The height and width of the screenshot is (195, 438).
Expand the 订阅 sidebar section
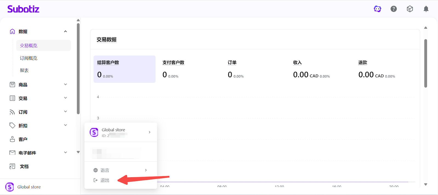[x=65, y=111]
